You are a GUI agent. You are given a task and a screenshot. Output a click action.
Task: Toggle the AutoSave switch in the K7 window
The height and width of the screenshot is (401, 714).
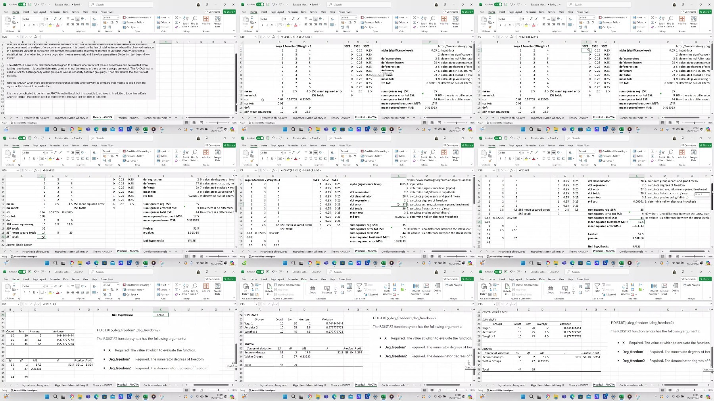tap(260, 138)
